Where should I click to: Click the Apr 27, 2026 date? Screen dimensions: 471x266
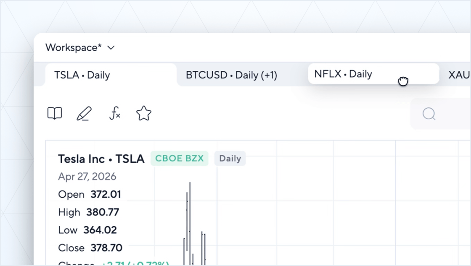[x=87, y=177]
